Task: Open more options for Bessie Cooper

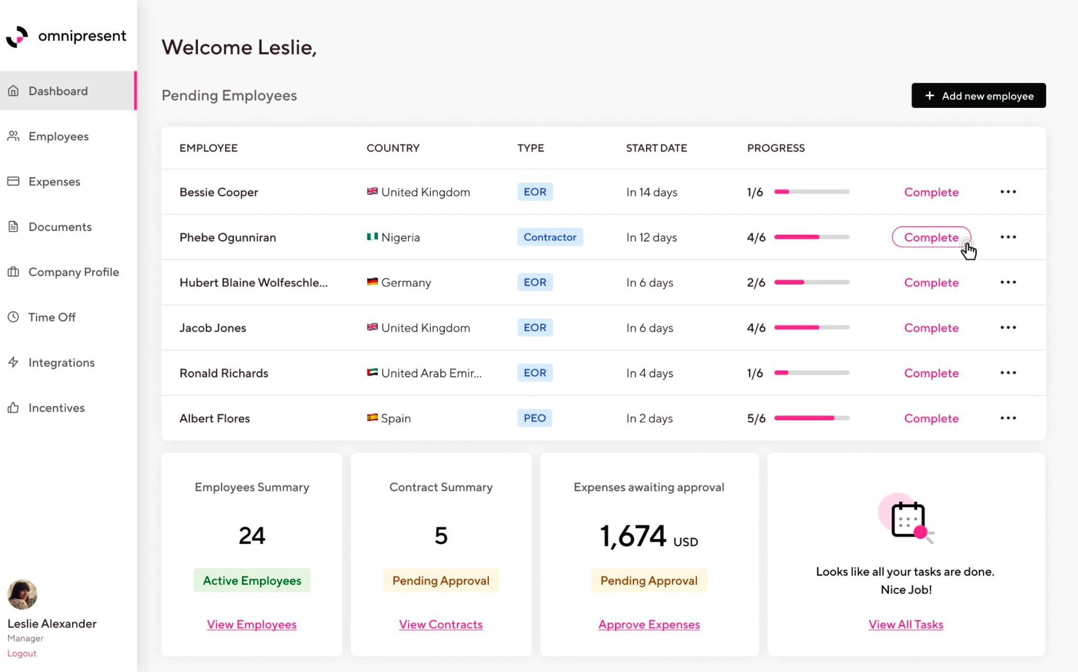Action: tap(1008, 192)
